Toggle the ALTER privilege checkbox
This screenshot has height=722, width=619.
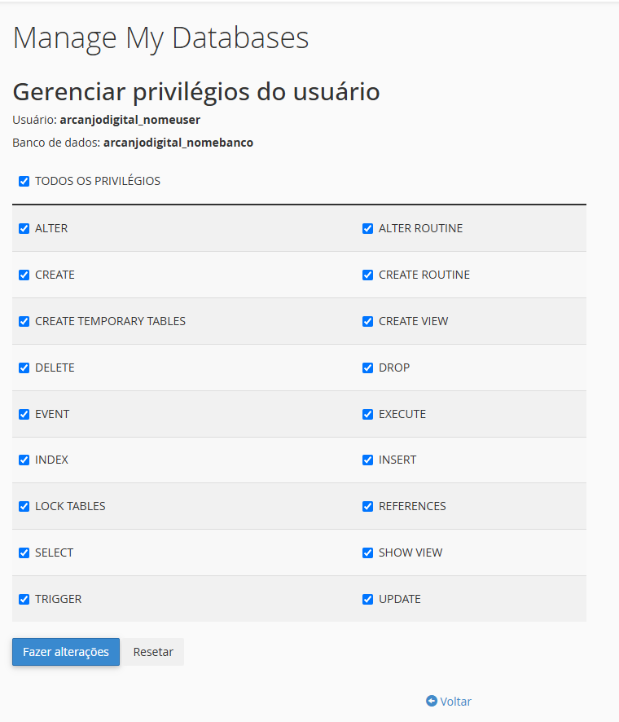24,228
